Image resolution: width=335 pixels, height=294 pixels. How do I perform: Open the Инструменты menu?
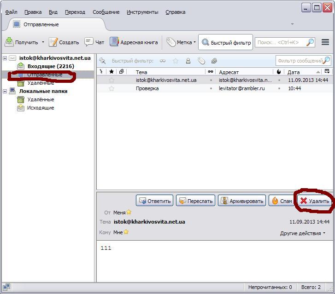(x=142, y=12)
